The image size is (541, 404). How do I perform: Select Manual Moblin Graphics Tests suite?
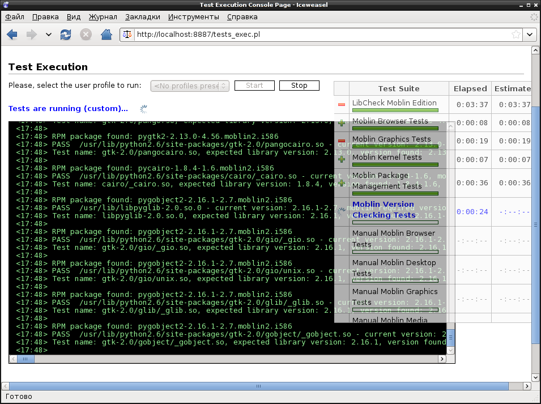click(x=395, y=297)
